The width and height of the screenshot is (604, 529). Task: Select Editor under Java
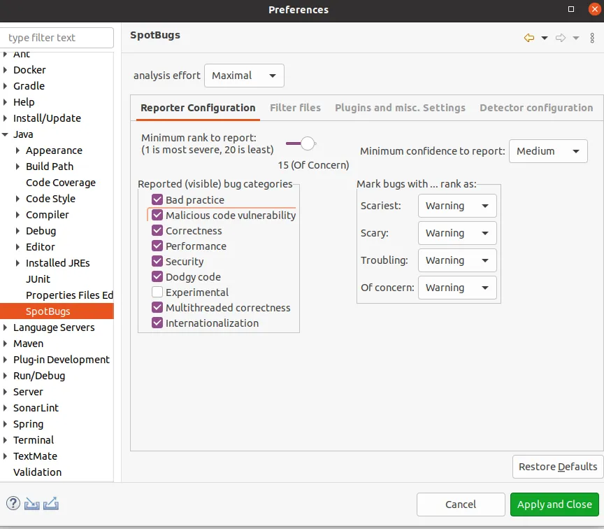coord(40,247)
